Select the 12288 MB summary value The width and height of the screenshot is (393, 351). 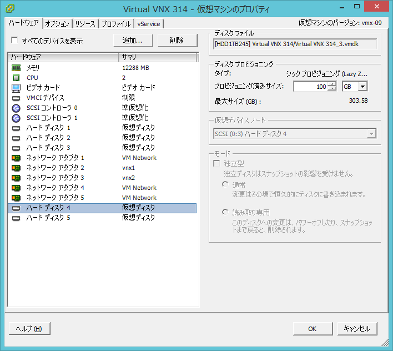click(x=135, y=68)
